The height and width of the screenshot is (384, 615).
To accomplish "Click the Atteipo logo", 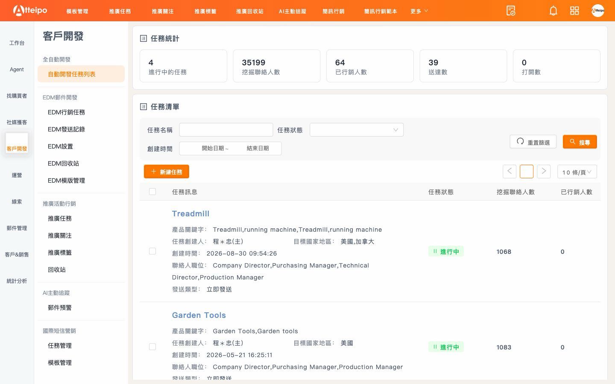I will [x=30, y=10].
